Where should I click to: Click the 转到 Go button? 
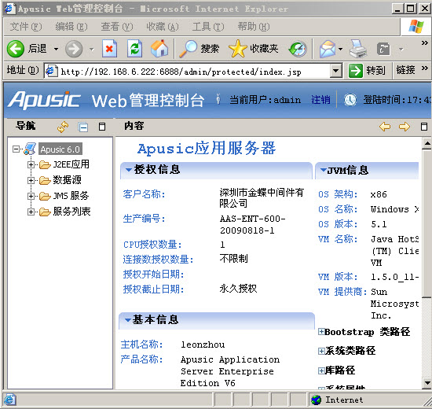pyautogui.click(x=367, y=71)
